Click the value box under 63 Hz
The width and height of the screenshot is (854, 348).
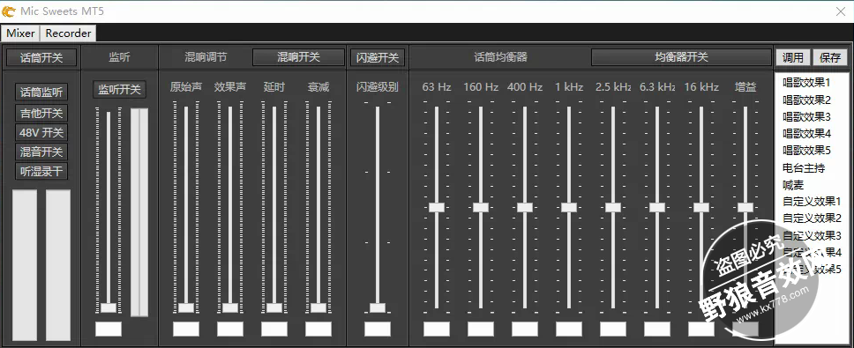tap(437, 329)
